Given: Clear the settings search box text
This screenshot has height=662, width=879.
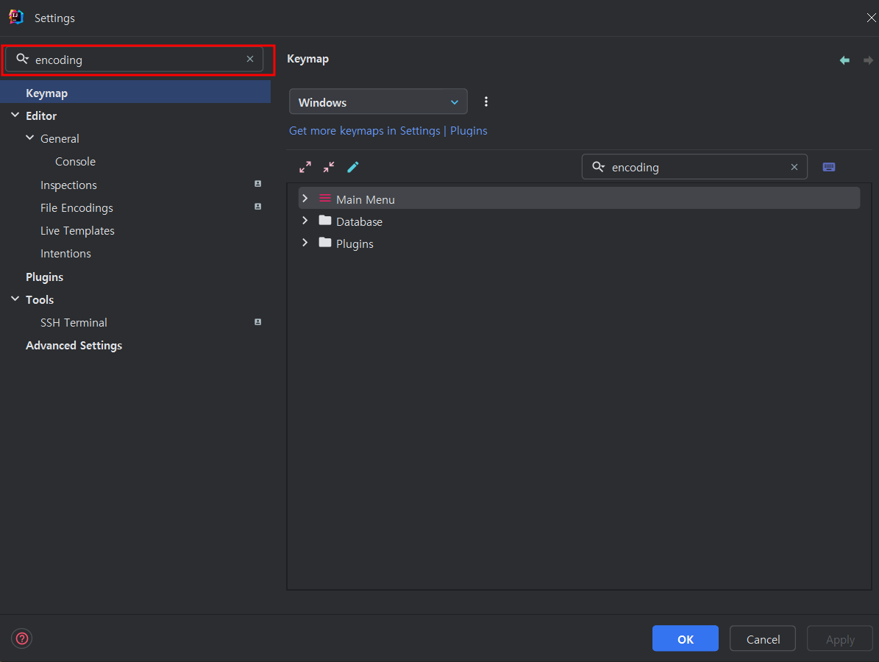Looking at the screenshot, I should pos(250,59).
